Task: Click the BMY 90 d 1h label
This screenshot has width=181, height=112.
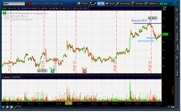Action: coord(9,8)
